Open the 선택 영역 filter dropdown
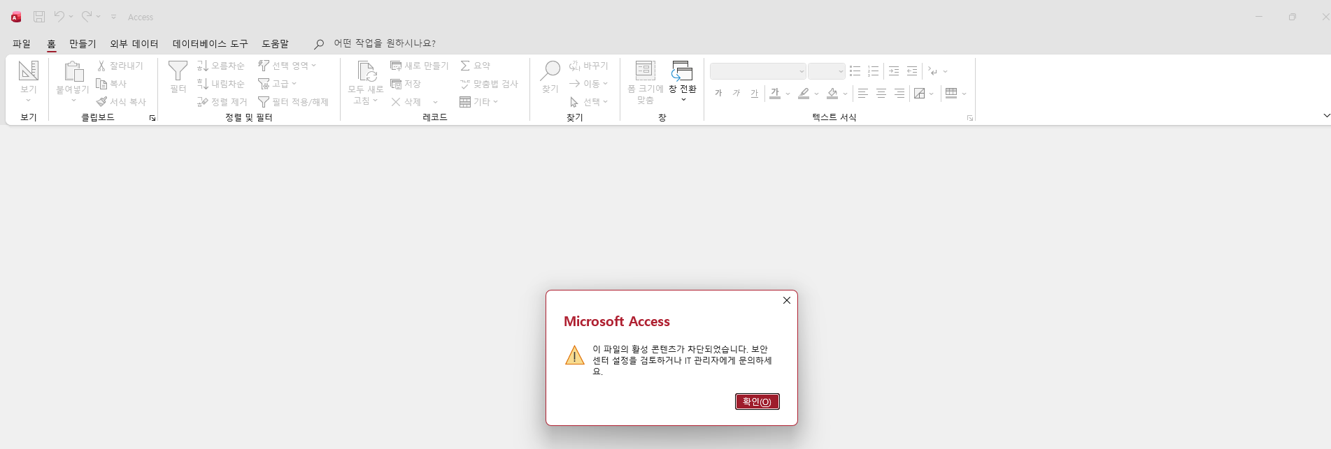Image resolution: width=1331 pixels, height=449 pixels. point(287,66)
